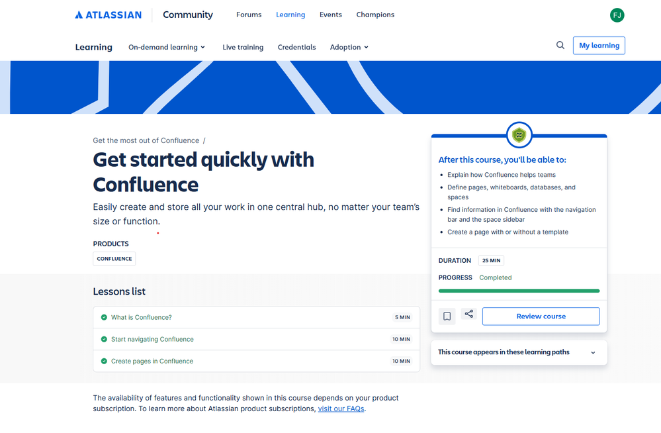Click the 10 MIN label for Create pages in Confluence

point(401,361)
